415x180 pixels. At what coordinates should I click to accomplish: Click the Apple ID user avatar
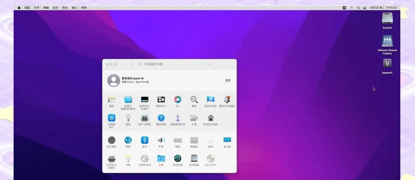114,80
